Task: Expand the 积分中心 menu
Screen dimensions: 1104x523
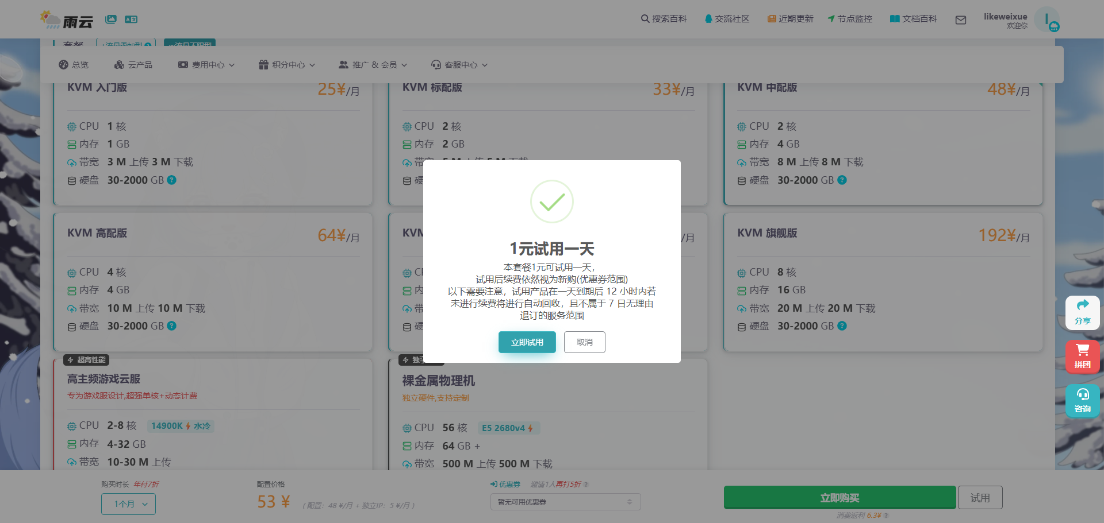Action: pyautogui.click(x=287, y=65)
